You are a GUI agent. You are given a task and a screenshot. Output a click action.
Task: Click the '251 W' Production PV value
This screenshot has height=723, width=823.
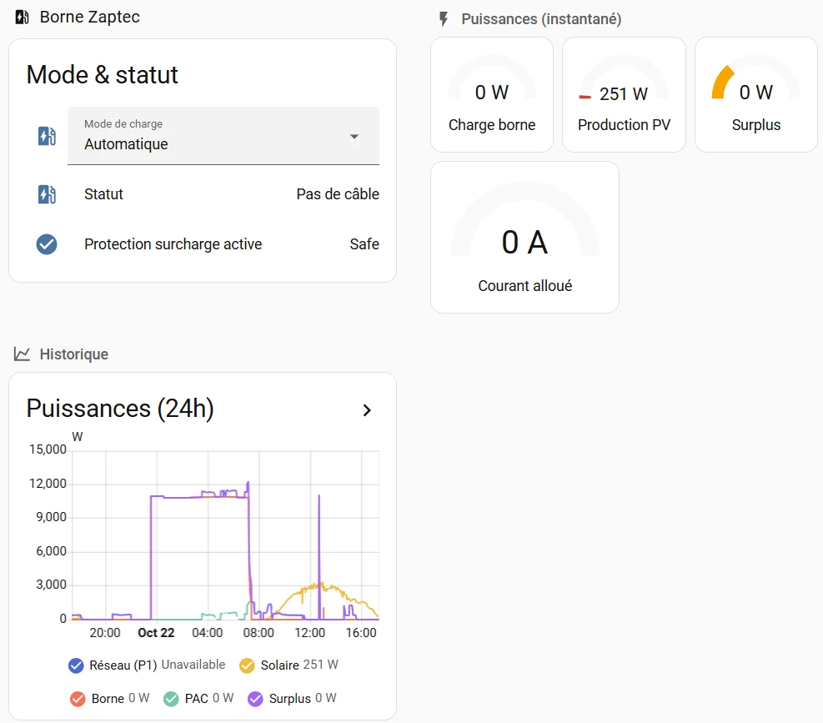pyautogui.click(x=624, y=94)
